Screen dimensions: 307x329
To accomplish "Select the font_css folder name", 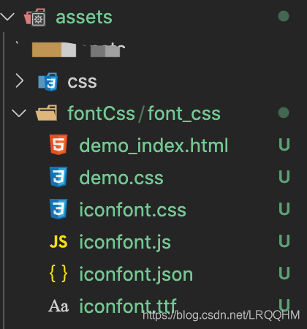I will (x=184, y=113).
